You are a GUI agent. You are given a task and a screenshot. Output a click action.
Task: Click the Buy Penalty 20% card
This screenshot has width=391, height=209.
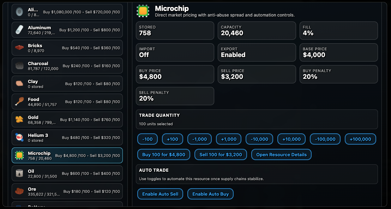pyautogui.click(x=339, y=74)
